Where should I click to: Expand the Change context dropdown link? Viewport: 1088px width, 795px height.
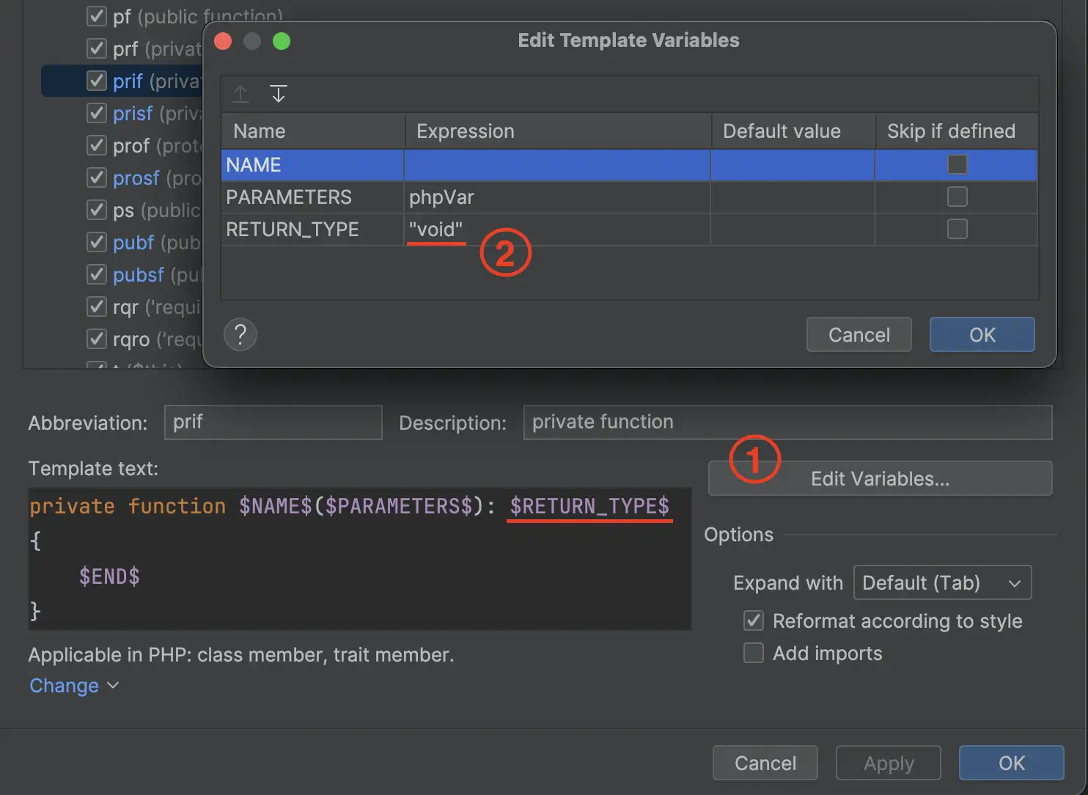coord(73,686)
